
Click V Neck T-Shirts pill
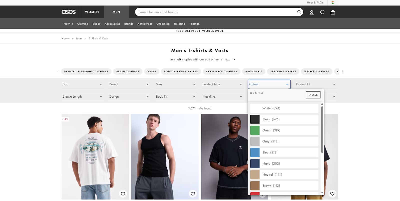(316, 72)
